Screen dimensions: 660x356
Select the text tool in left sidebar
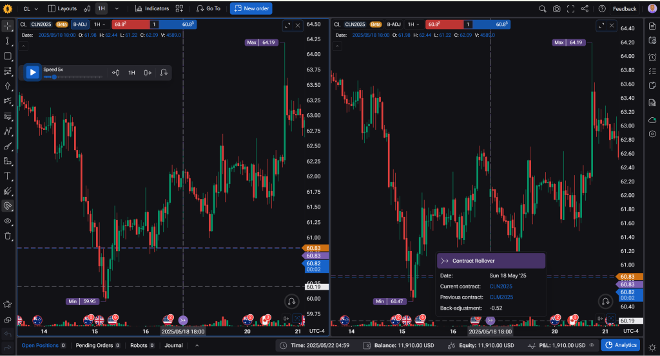tap(8, 176)
